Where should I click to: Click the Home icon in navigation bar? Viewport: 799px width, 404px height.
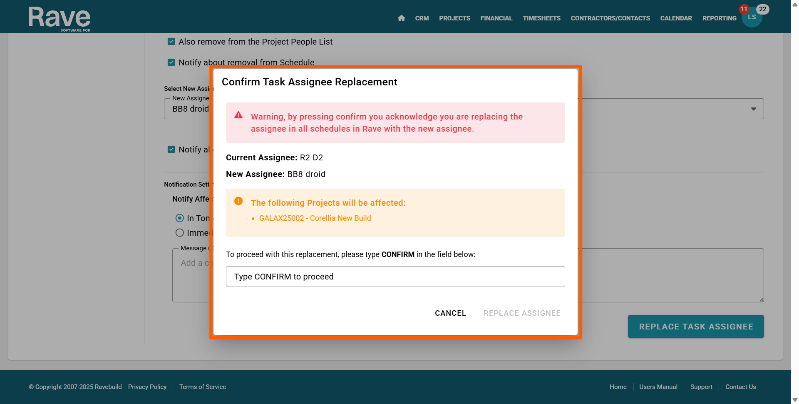click(x=401, y=18)
